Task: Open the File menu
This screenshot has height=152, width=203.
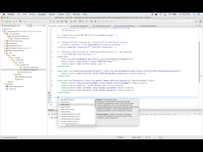Action: [x=19, y=14]
